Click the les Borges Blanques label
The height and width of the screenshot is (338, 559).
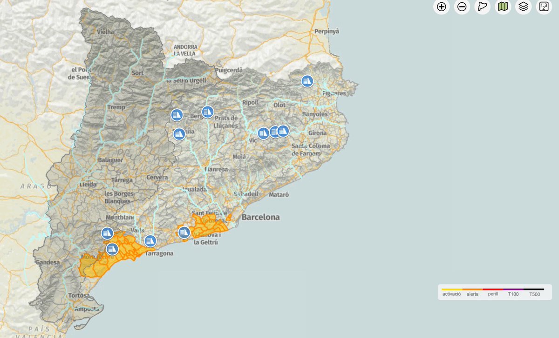tap(119, 197)
